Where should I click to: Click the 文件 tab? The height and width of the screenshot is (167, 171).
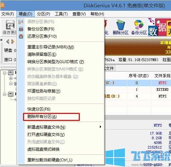pos(110,68)
